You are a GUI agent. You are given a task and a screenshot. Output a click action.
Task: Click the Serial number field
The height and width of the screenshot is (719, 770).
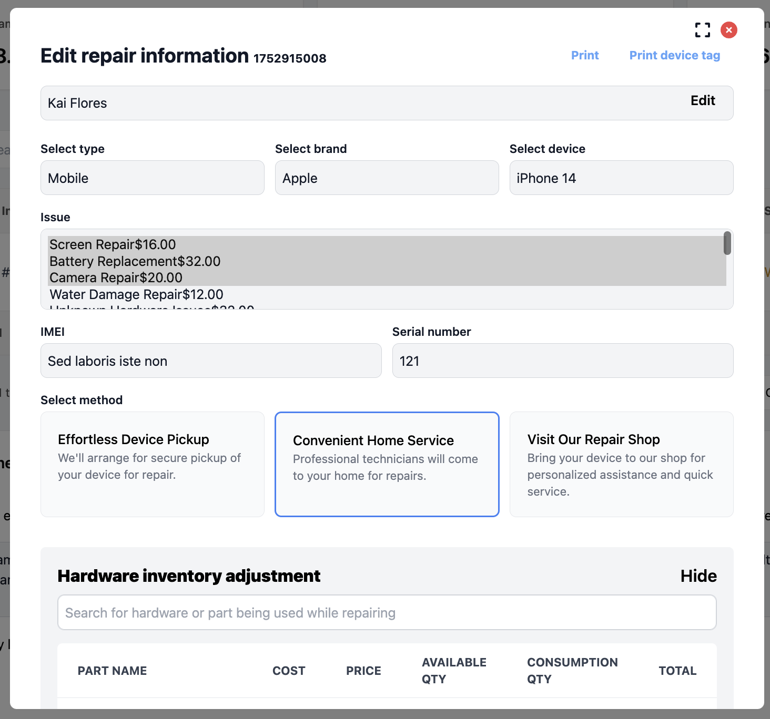click(562, 361)
